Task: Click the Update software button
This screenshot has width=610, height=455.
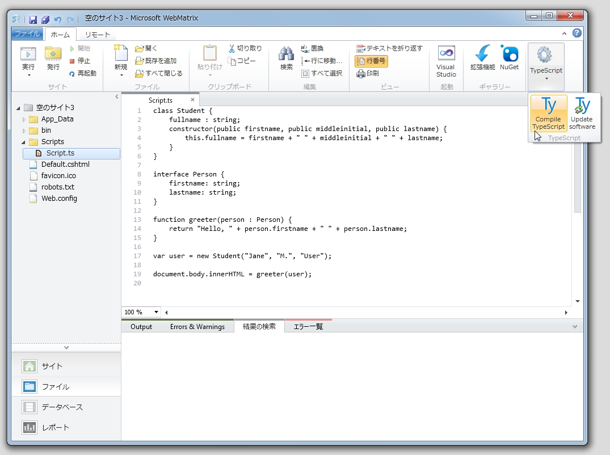Action: (x=582, y=113)
